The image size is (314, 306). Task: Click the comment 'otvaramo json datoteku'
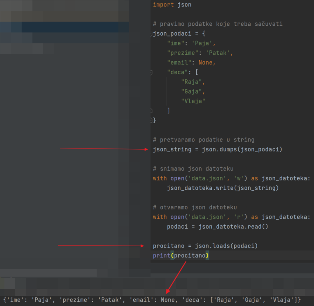(x=195, y=207)
